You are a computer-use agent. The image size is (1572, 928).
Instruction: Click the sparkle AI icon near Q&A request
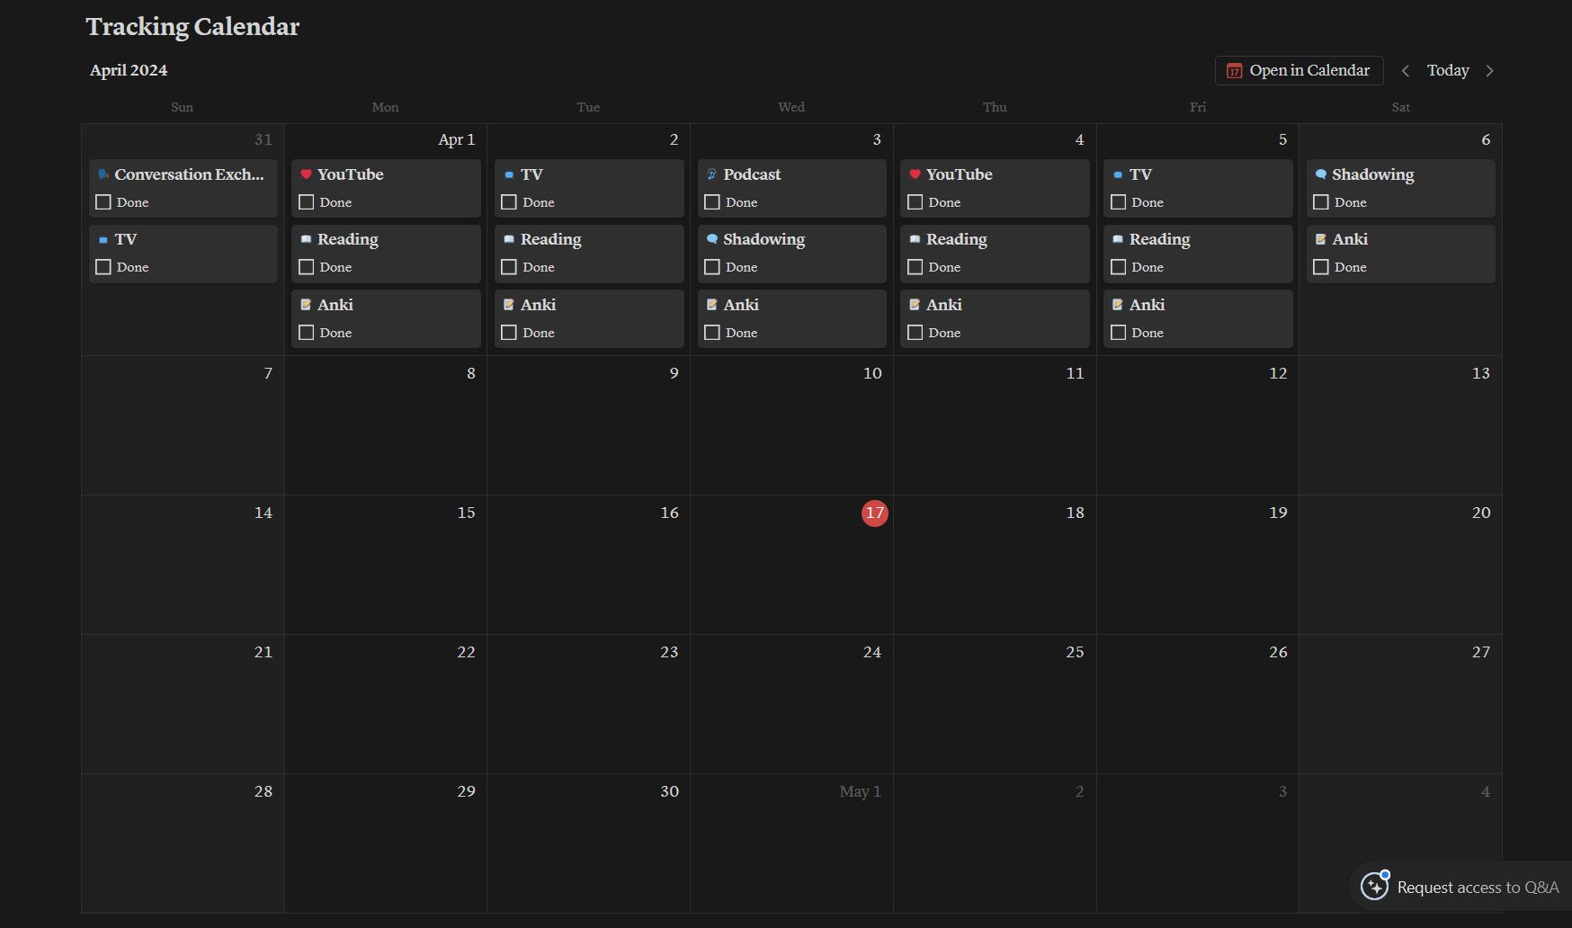point(1374,887)
